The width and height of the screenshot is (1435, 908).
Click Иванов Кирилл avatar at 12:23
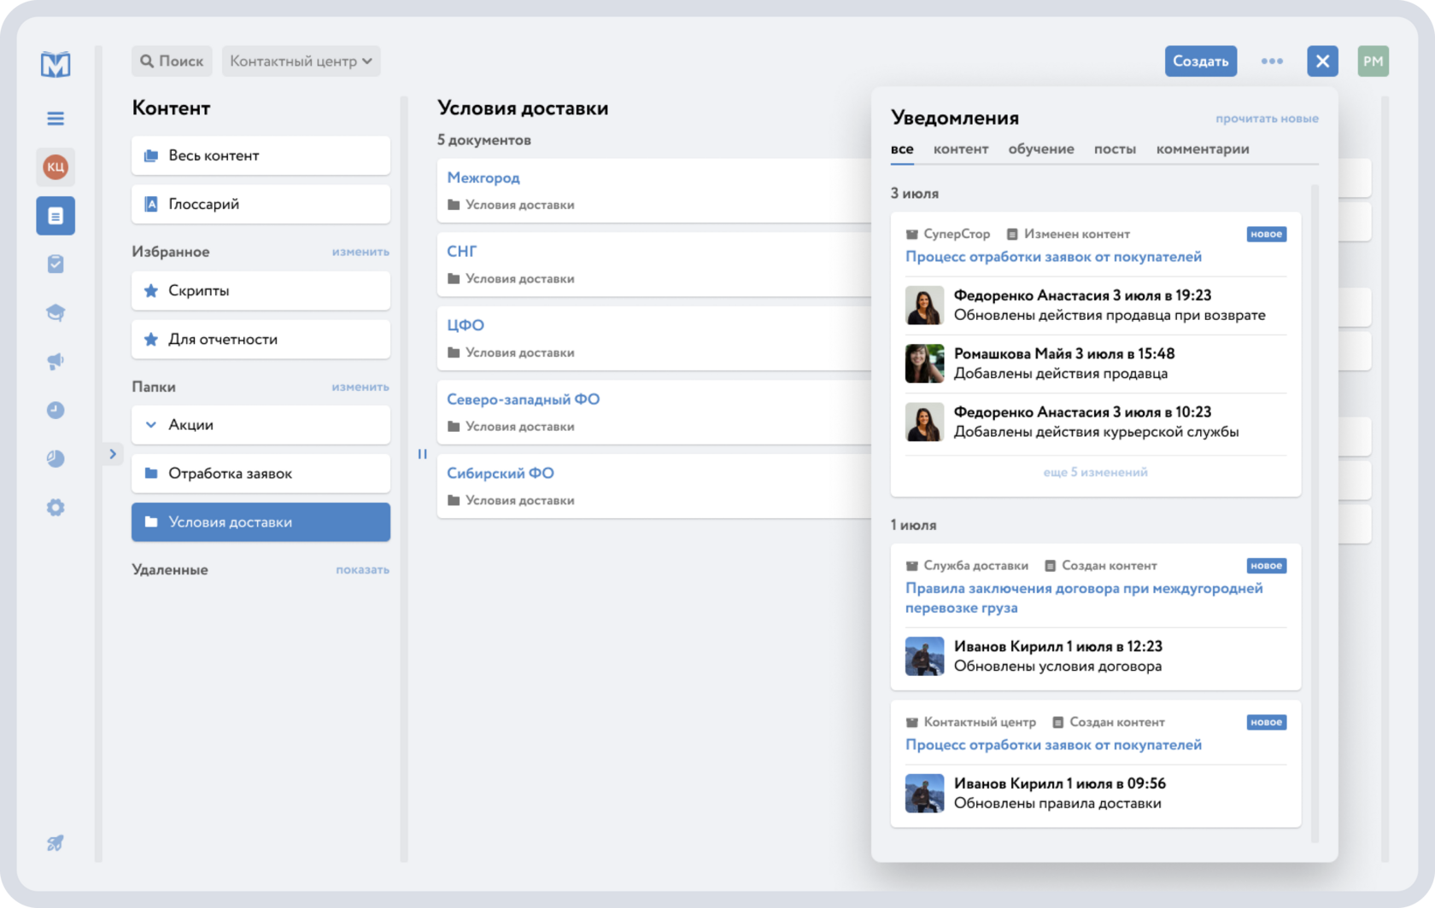click(924, 656)
